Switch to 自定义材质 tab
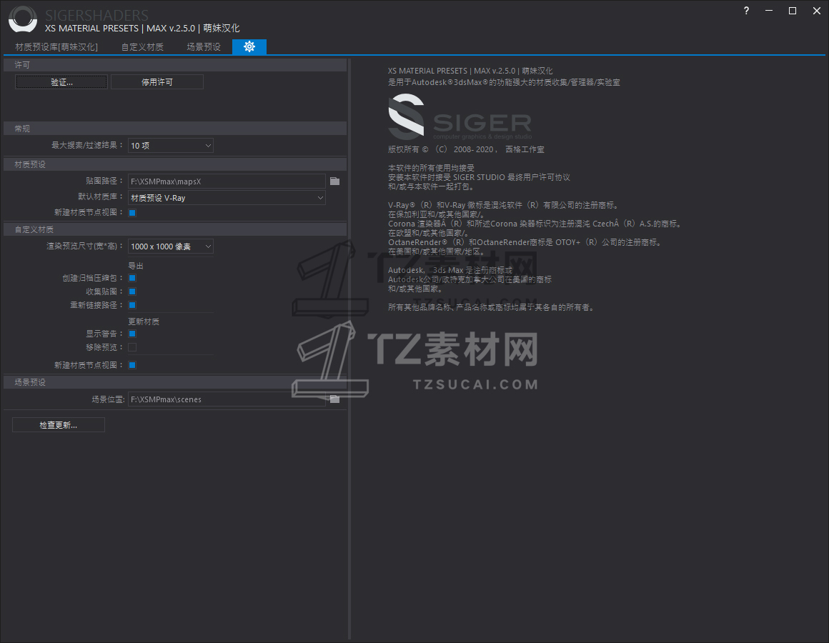 [x=142, y=47]
